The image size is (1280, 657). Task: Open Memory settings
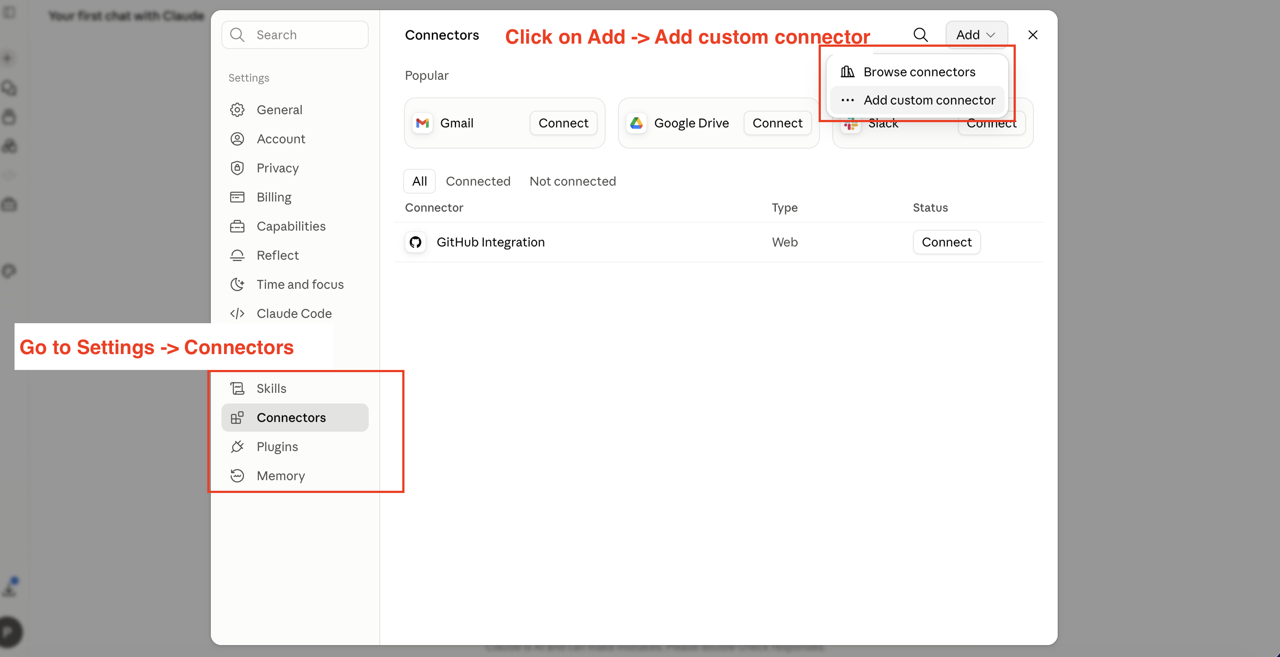pos(295,476)
